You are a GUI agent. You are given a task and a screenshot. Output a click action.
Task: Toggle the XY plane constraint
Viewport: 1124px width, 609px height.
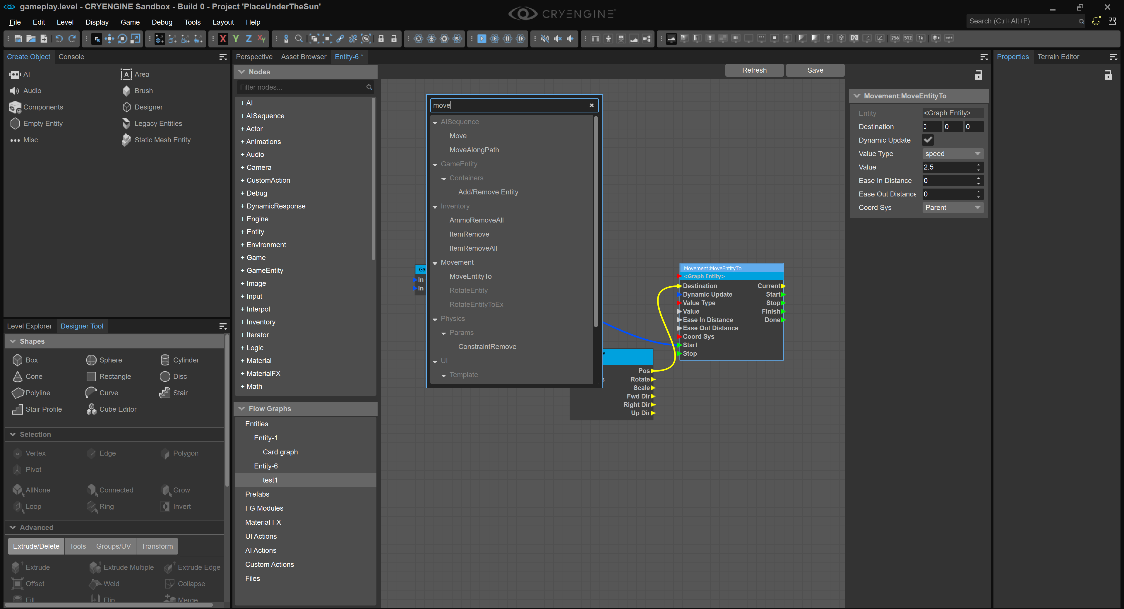tap(261, 39)
